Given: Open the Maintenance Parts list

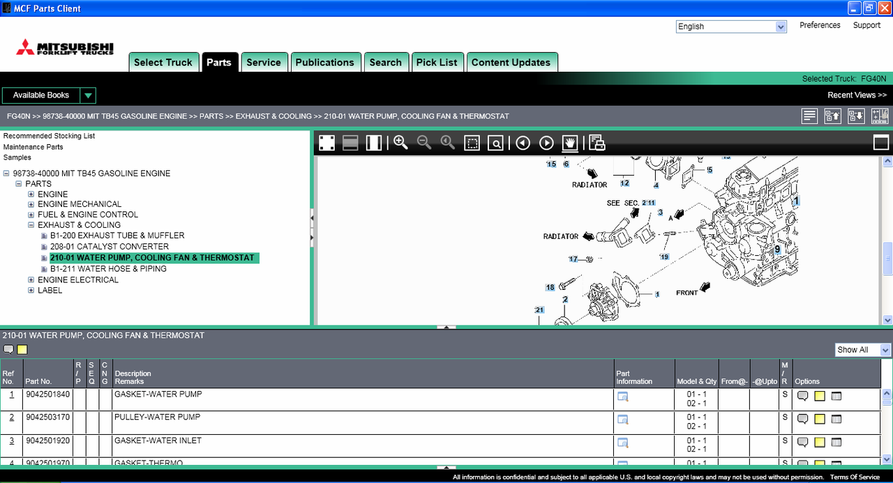Looking at the screenshot, I should coord(33,147).
